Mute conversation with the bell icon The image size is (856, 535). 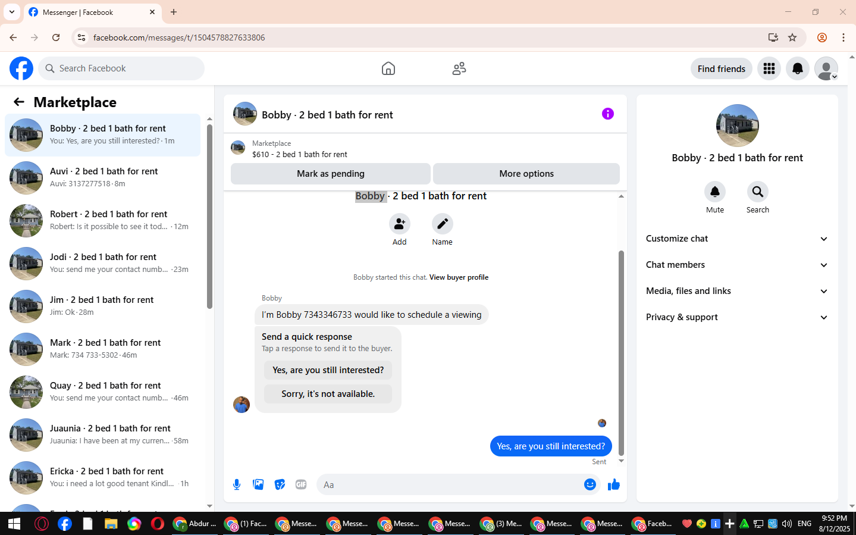[715, 192]
